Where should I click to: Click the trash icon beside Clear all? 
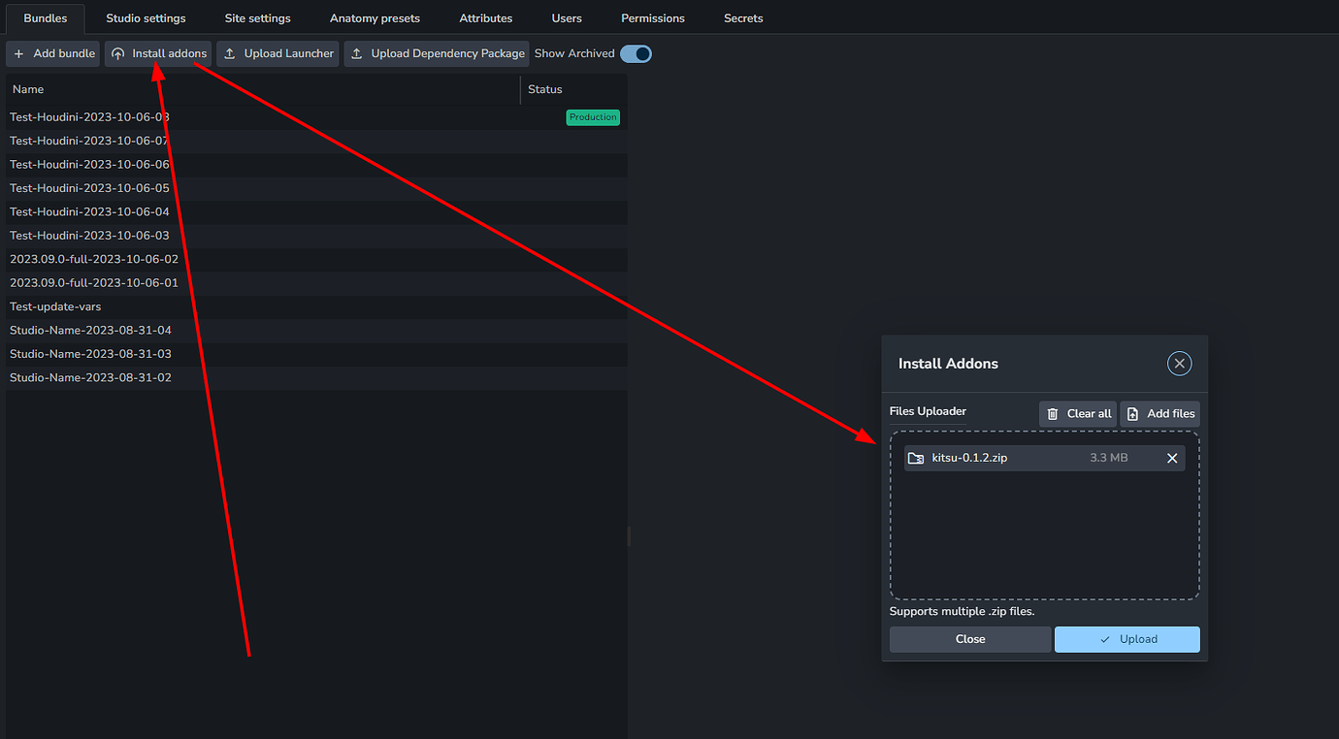click(1053, 412)
